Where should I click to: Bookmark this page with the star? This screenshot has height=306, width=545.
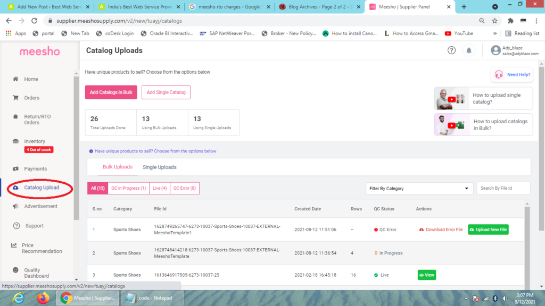494,21
